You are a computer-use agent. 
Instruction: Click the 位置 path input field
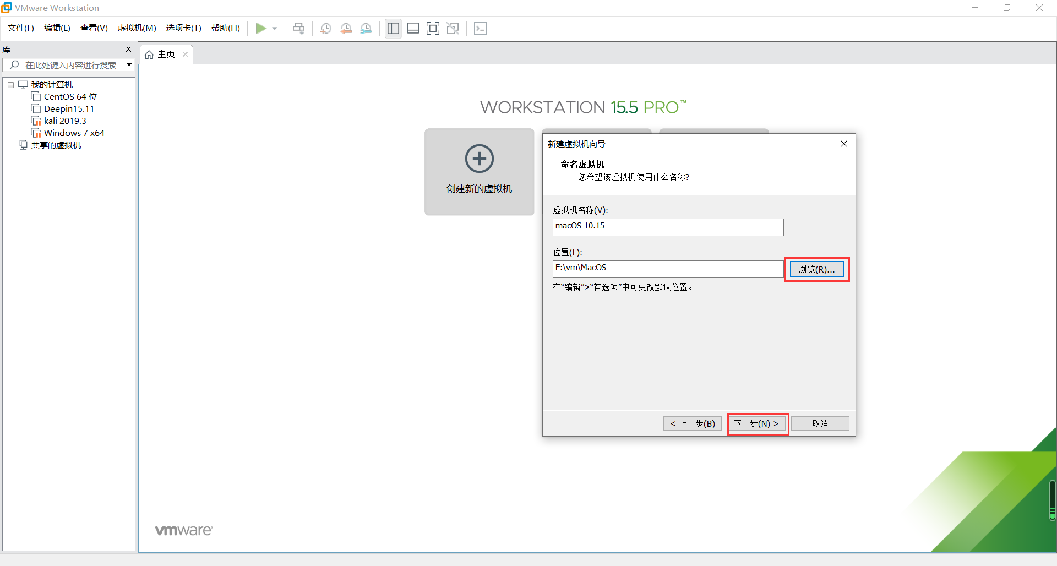tap(668, 269)
